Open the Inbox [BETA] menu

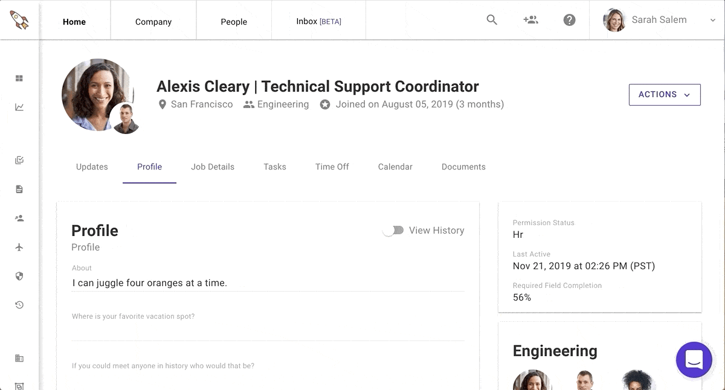click(x=318, y=22)
